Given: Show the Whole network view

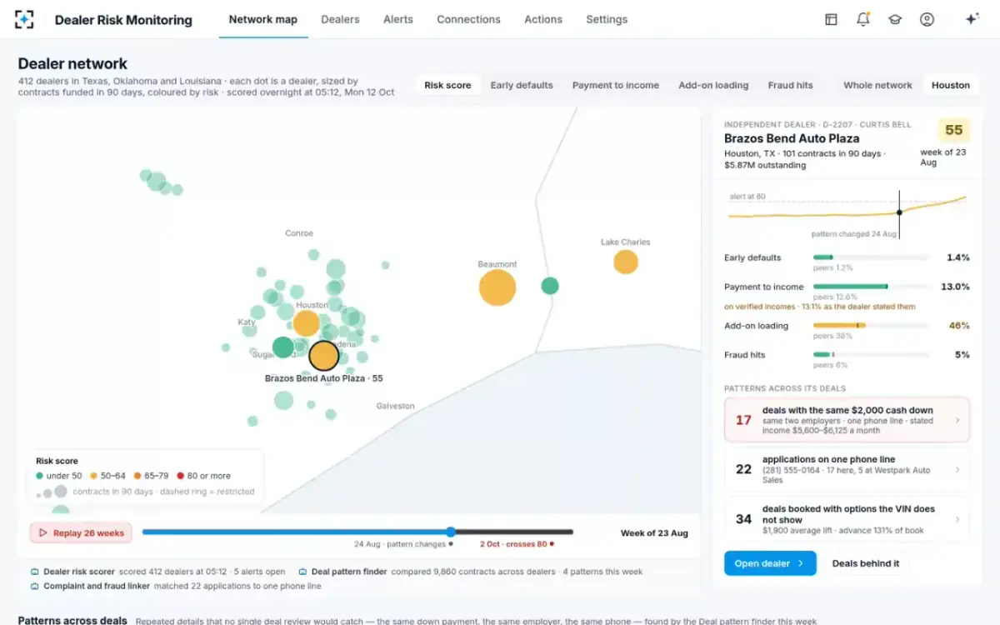Looking at the screenshot, I should coord(877,85).
